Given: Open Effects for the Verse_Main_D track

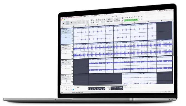Looking at the screenshot, I should click(x=66, y=49).
